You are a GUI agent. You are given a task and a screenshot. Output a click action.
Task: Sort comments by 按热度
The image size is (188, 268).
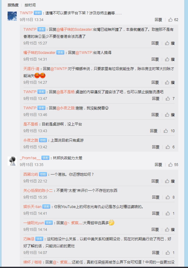tap(13, 5)
